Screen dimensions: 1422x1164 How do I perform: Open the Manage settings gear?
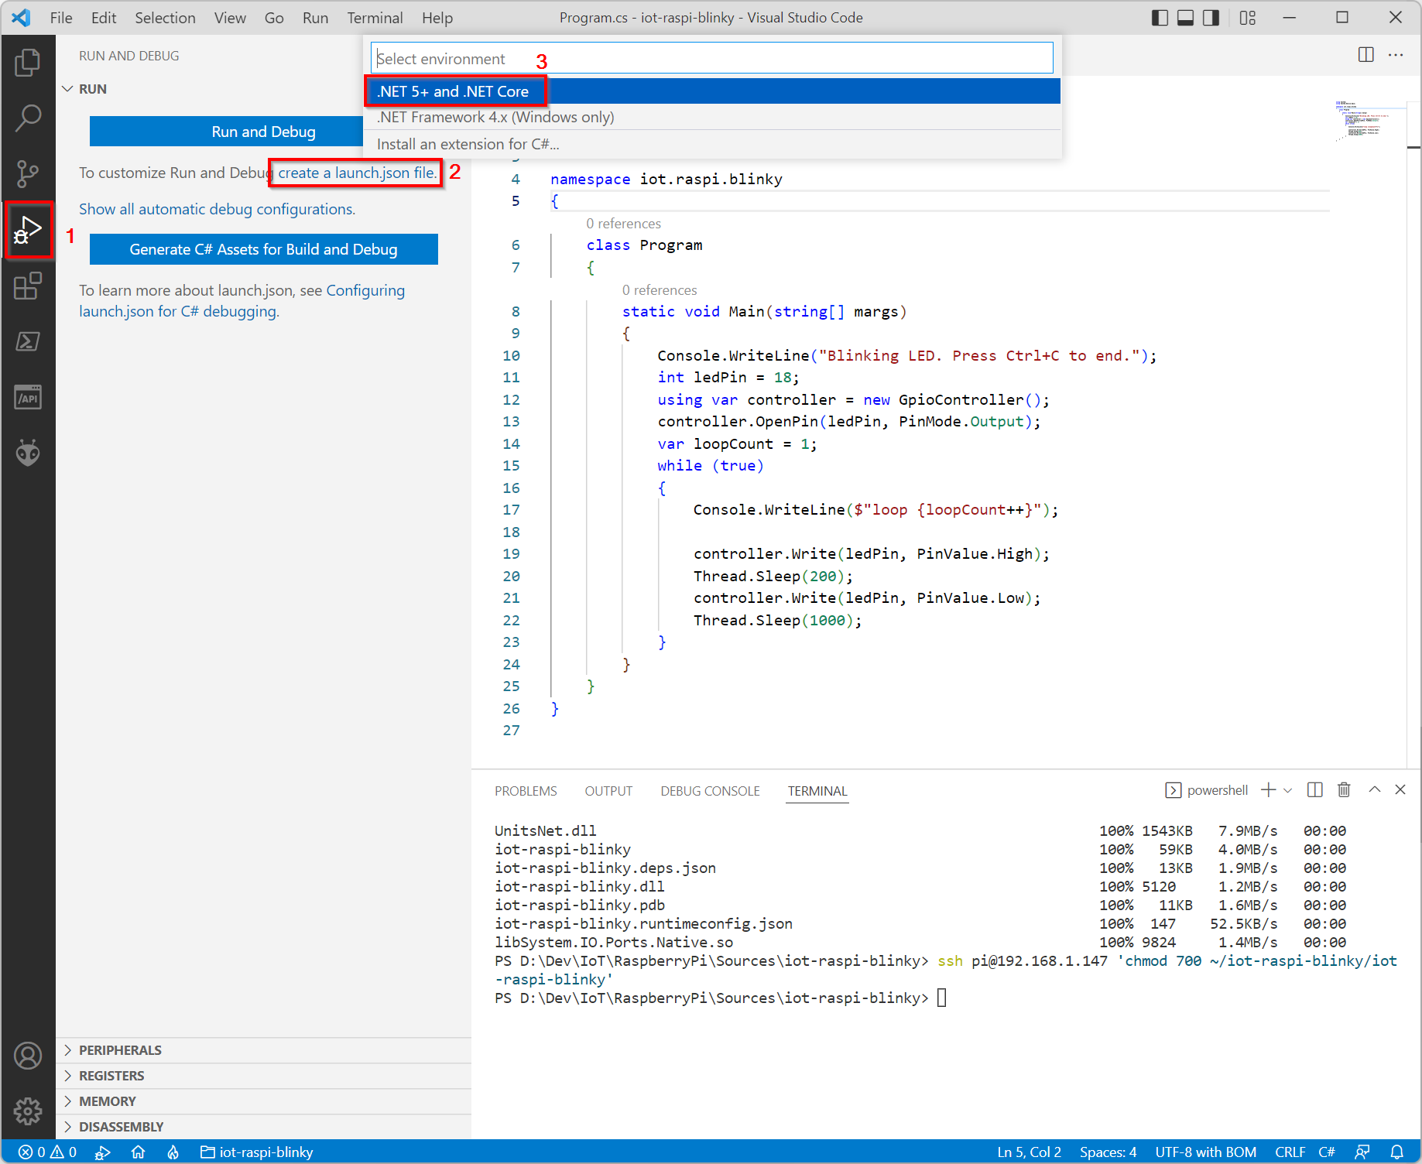click(x=28, y=1111)
